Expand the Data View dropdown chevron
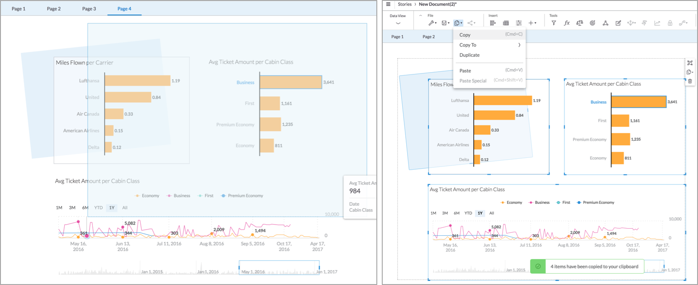The width and height of the screenshot is (698, 285). click(x=398, y=23)
